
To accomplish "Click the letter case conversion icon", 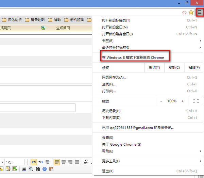I will coord(86,162).
